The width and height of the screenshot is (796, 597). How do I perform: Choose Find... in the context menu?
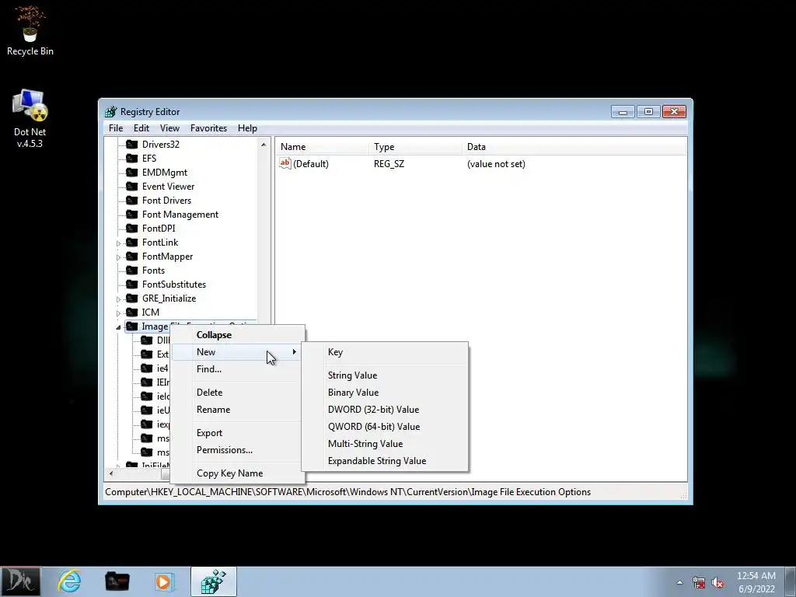tap(238, 369)
